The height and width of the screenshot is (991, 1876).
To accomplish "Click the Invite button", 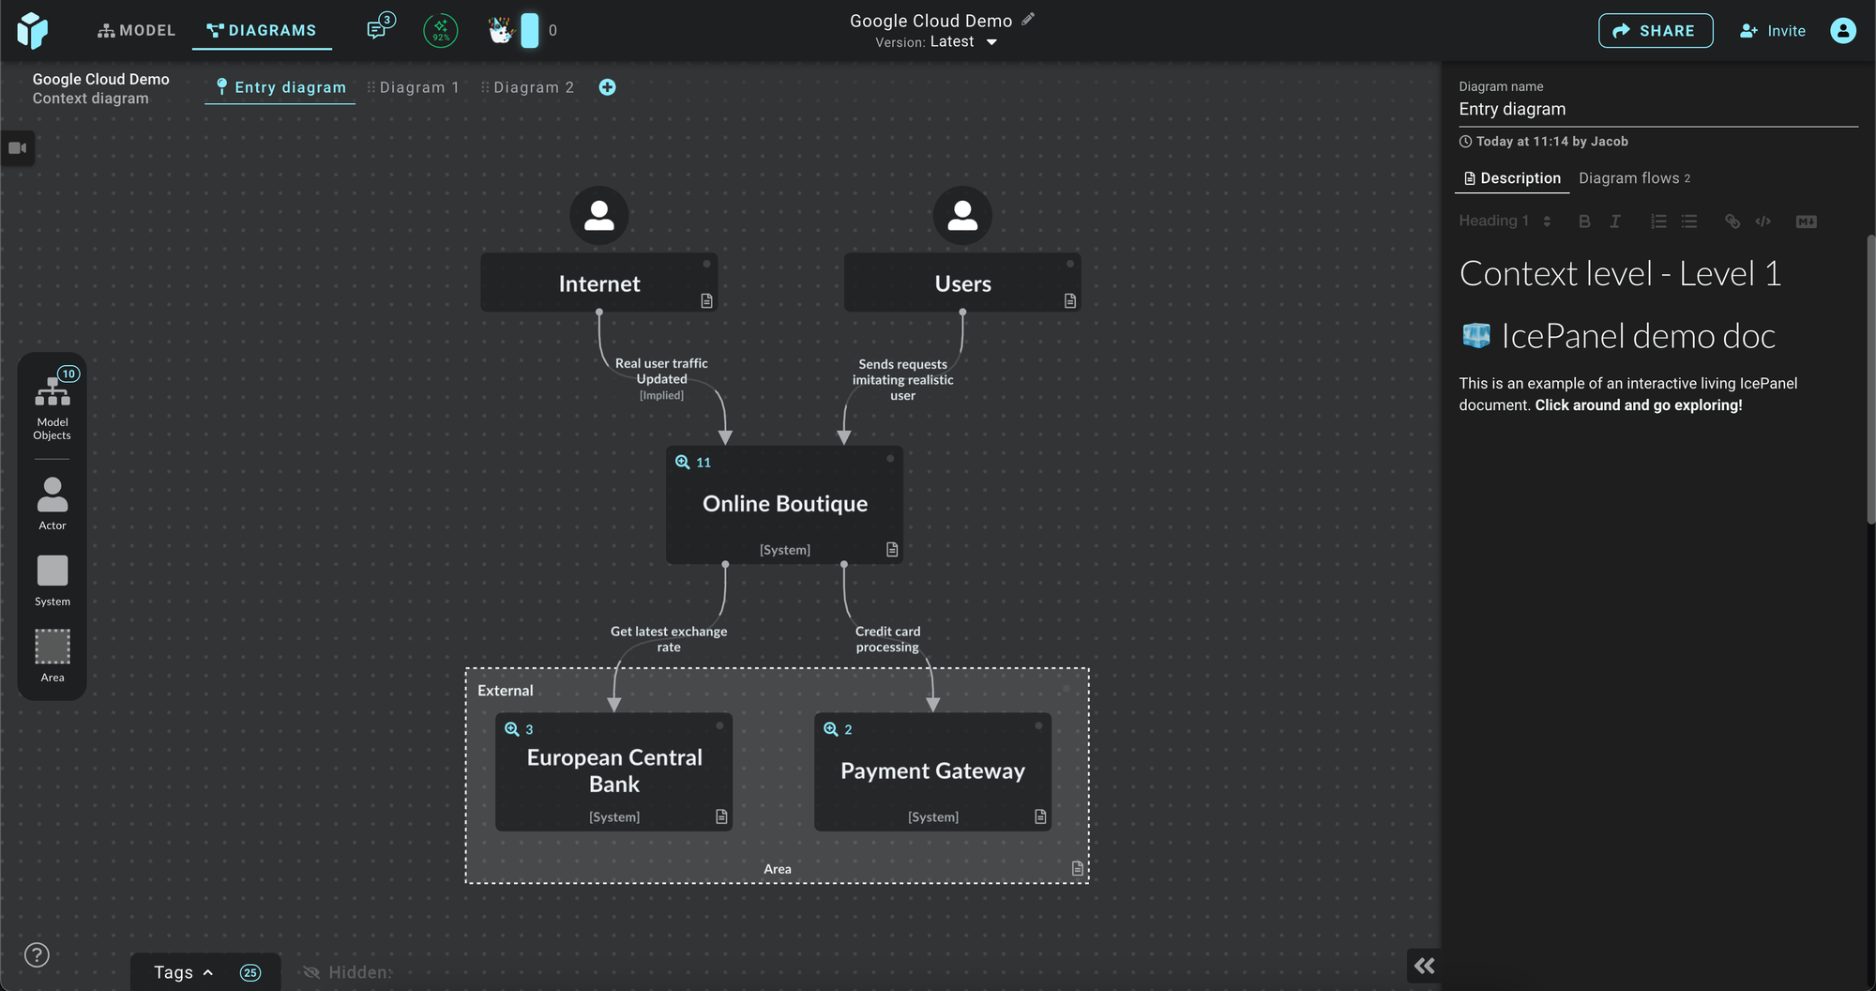I will click(x=1773, y=30).
